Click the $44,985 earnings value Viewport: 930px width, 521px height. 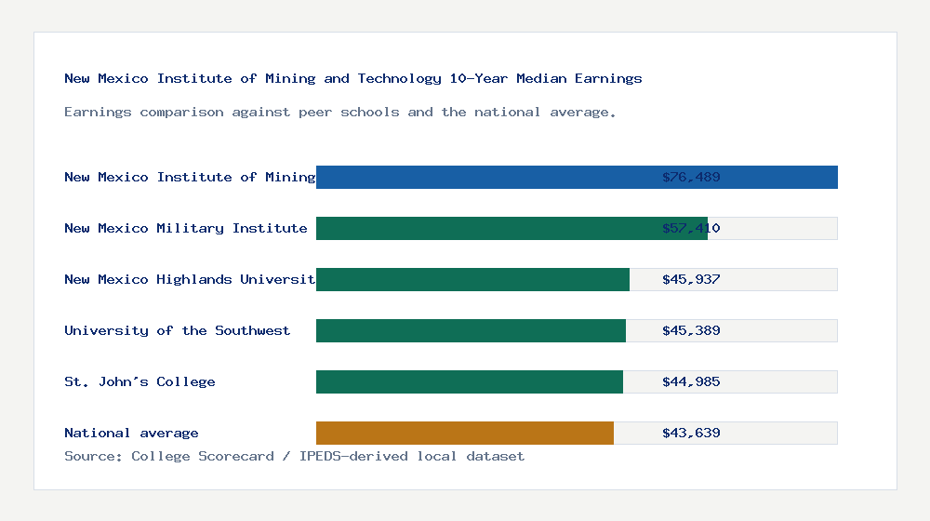[691, 381]
